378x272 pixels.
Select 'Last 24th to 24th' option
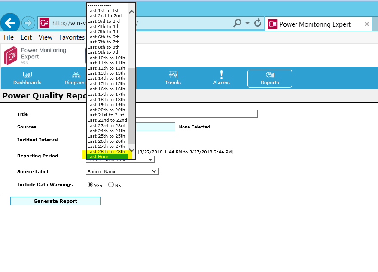pyautogui.click(x=107, y=131)
